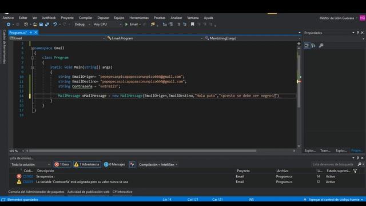Screen dimensions: 366x206
Task: Click the horizontal scrollbar of the editor
Action: pyautogui.click(x=142, y=151)
